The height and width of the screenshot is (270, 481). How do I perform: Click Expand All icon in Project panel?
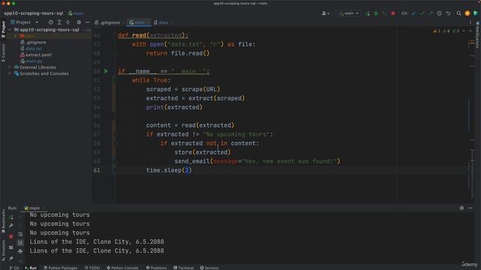(59, 22)
